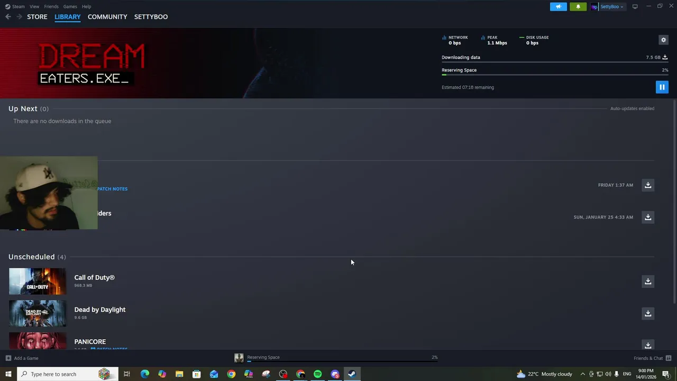
Task: Click the PANICORE thumbnail
Action: tap(38, 341)
